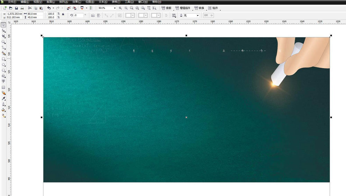Click the 增强插件 button

click(x=183, y=8)
